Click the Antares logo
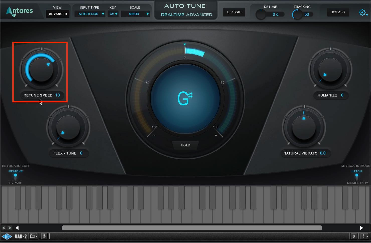The height and width of the screenshot is (243, 371). (x=19, y=11)
